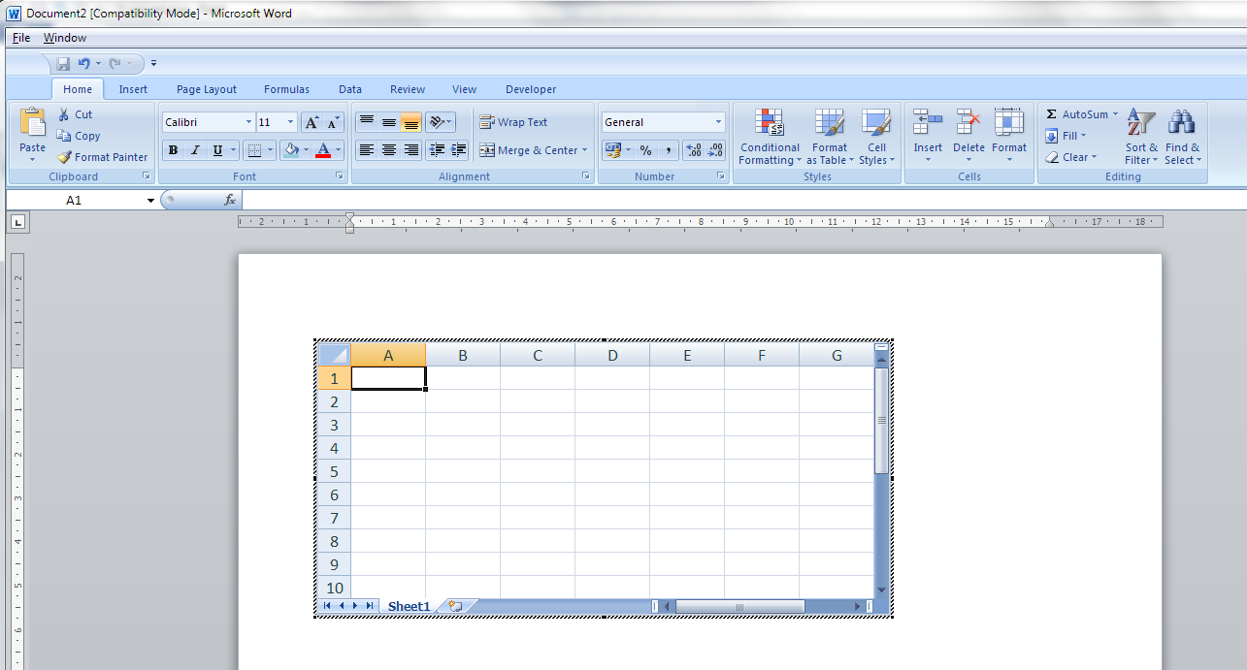
Task: Toggle Italic formatting
Action: point(195,150)
